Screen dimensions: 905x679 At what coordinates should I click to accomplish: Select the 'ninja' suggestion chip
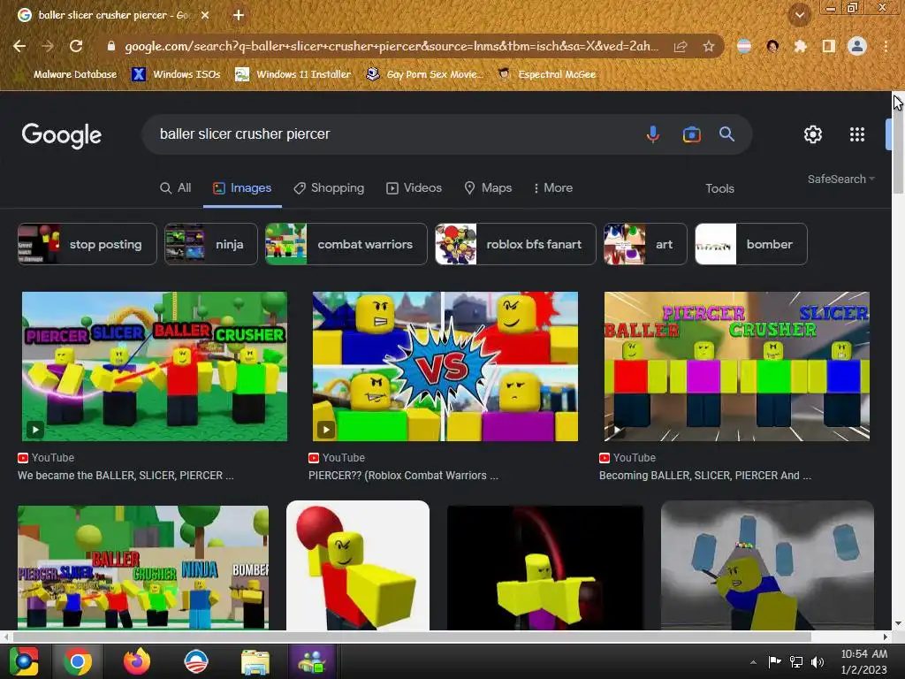tap(210, 244)
